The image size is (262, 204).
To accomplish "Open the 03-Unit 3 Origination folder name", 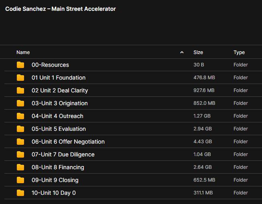I will [60, 103].
